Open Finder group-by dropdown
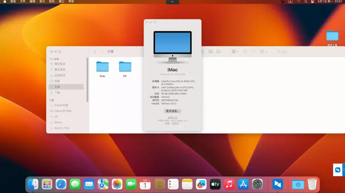The image size is (345, 193). (235, 52)
